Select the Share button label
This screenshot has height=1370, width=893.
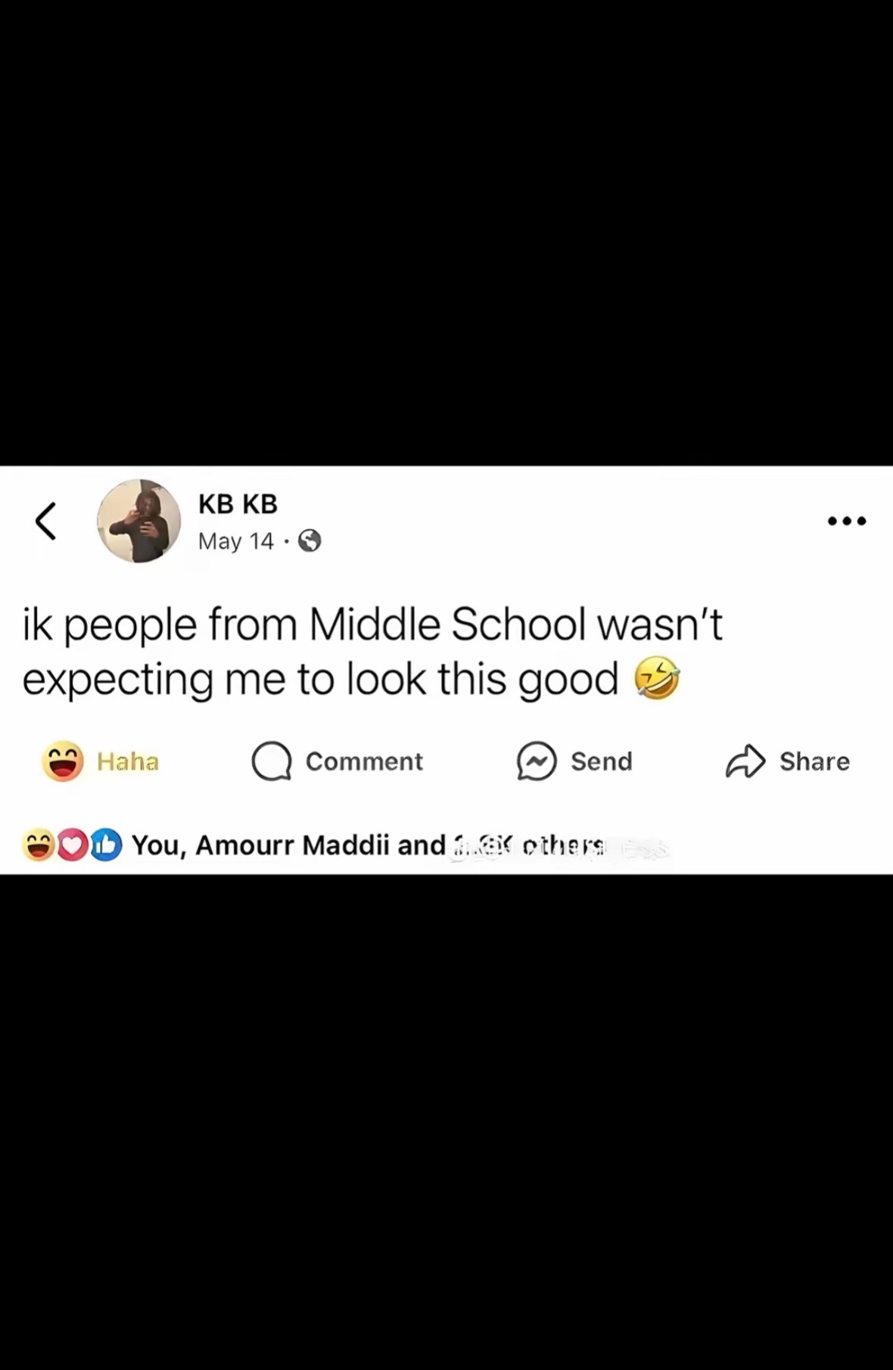814,761
